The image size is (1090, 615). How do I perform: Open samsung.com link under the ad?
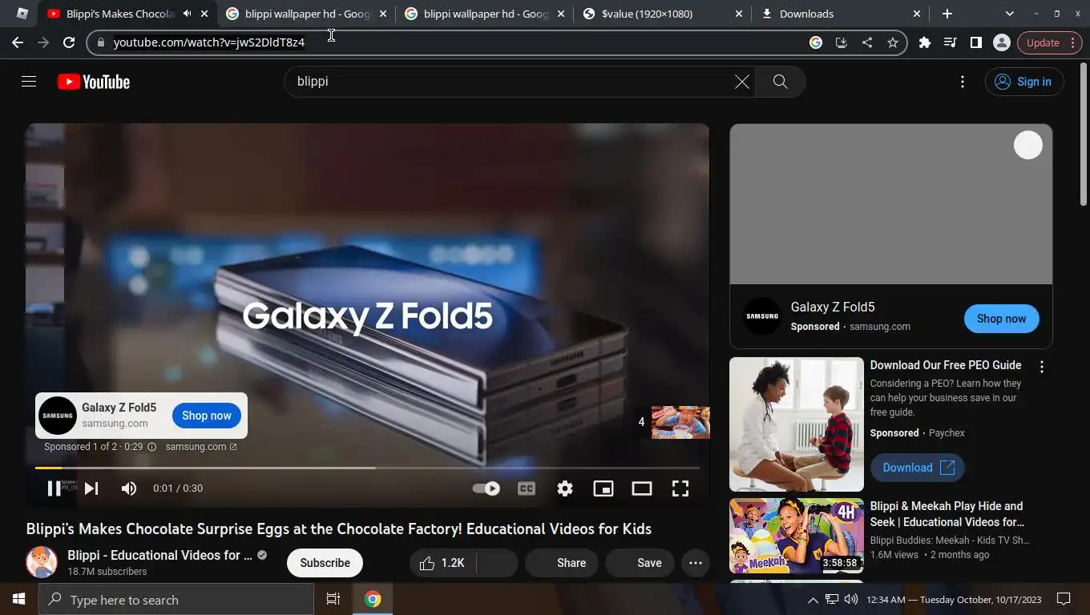(201, 447)
